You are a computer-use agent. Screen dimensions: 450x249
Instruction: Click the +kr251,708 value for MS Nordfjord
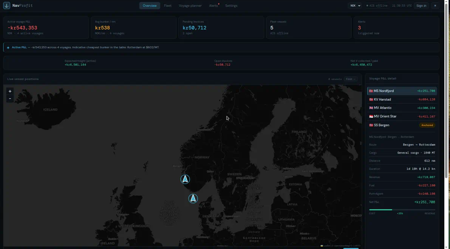point(426,91)
